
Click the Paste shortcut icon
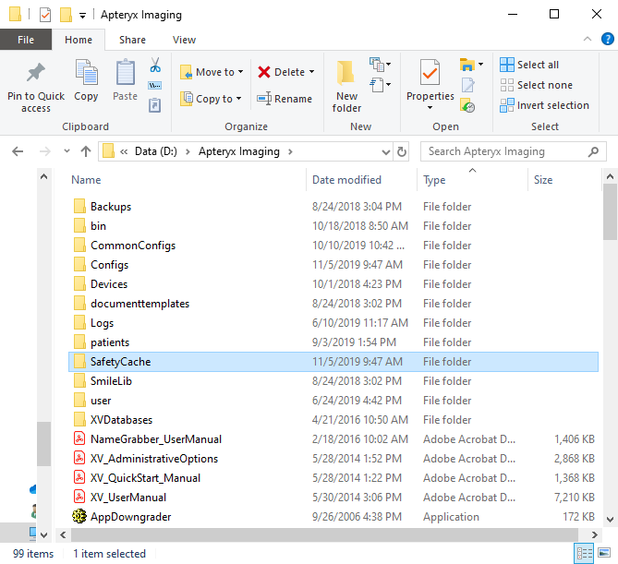(155, 105)
